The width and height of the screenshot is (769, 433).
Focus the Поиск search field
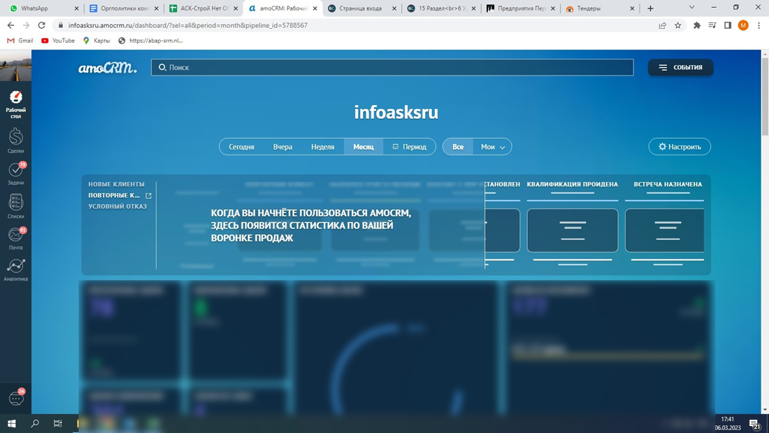pyautogui.click(x=392, y=67)
